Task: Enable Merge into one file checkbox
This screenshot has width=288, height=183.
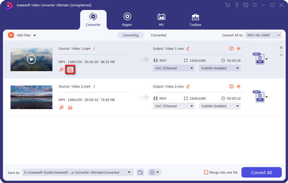Action: (206, 172)
